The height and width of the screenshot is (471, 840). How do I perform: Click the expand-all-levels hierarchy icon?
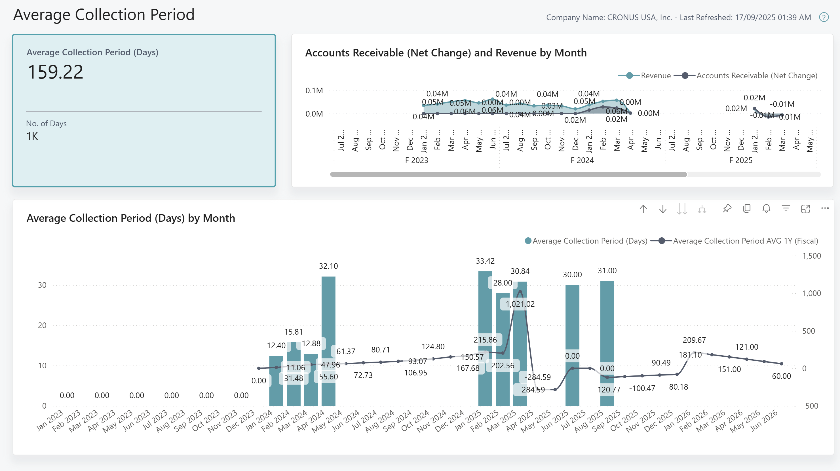[x=702, y=209]
